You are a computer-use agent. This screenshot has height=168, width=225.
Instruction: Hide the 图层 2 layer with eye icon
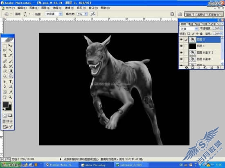(182, 39)
